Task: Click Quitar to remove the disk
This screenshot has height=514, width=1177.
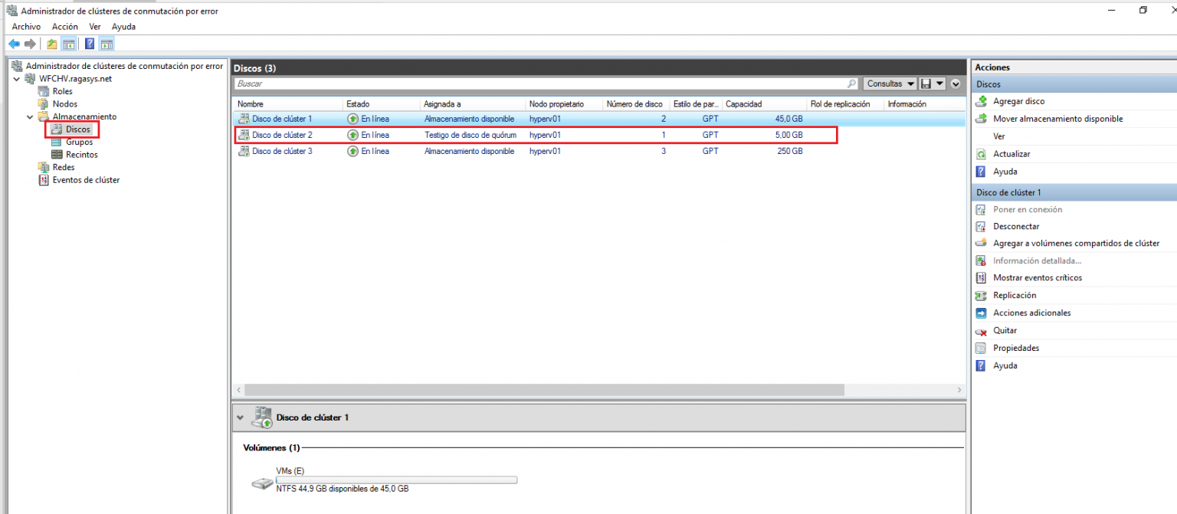Action: point(1006,330)
